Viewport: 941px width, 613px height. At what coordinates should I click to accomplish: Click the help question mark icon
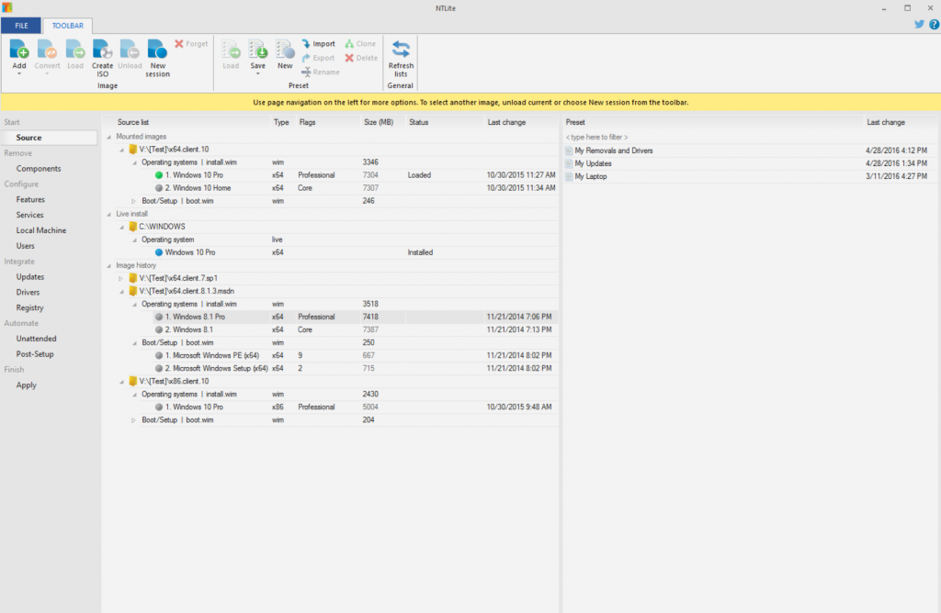pyautogui.click(x=932, y=25)
